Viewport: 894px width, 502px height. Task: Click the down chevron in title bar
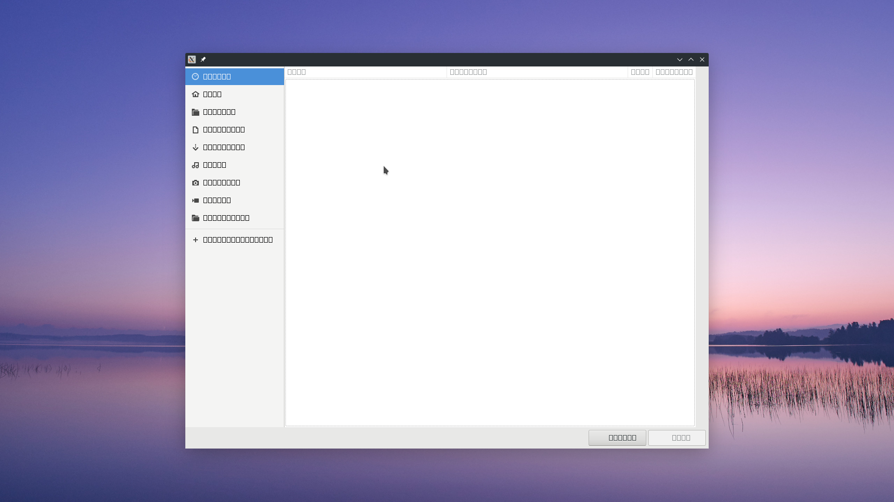click(x=680, y=59)
